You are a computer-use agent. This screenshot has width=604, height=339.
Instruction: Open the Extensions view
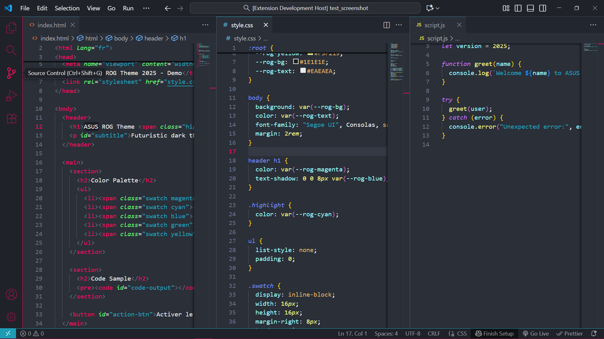pos(11,119)
